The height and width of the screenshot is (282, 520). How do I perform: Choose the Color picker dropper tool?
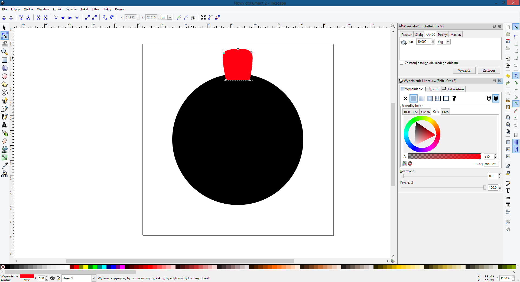point(5,166)
